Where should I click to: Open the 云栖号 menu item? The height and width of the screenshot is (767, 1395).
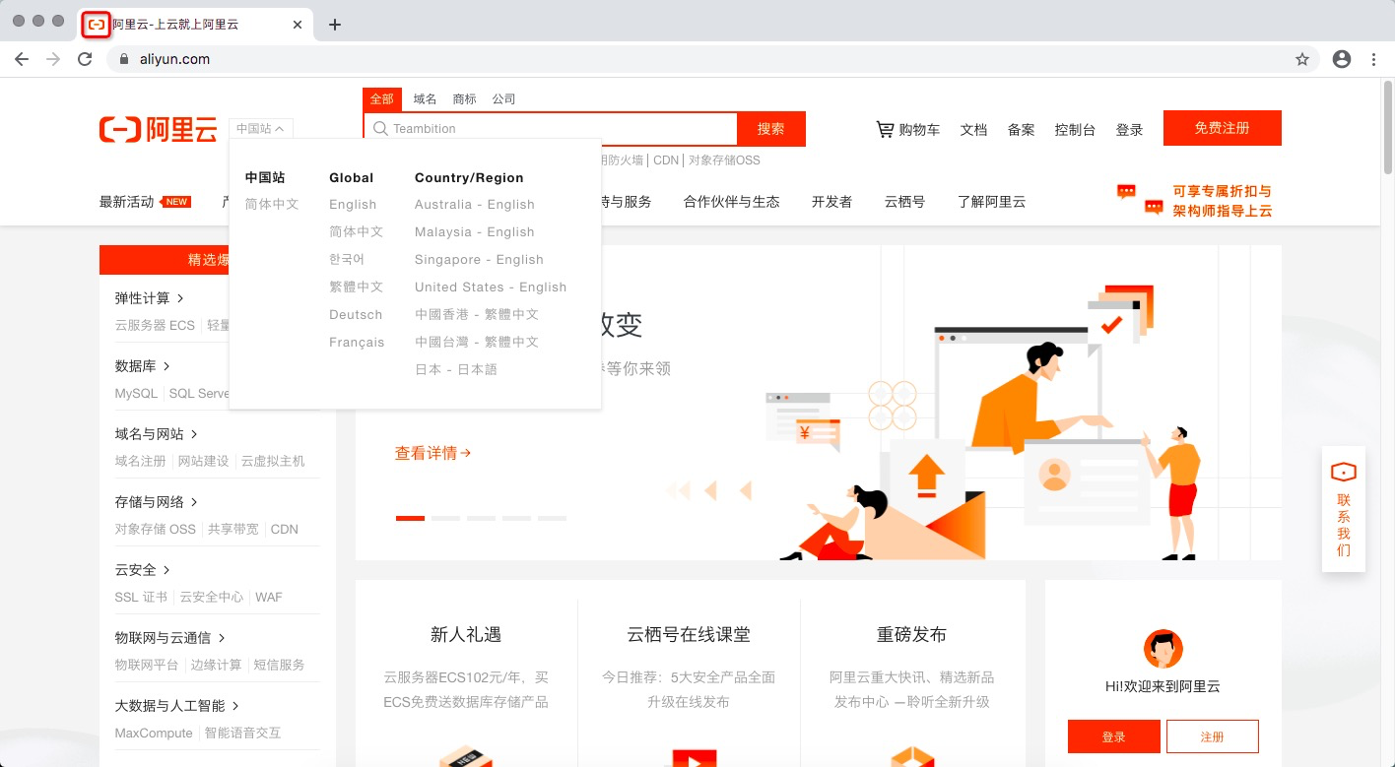pyautogui.click(x=904, y=202)
